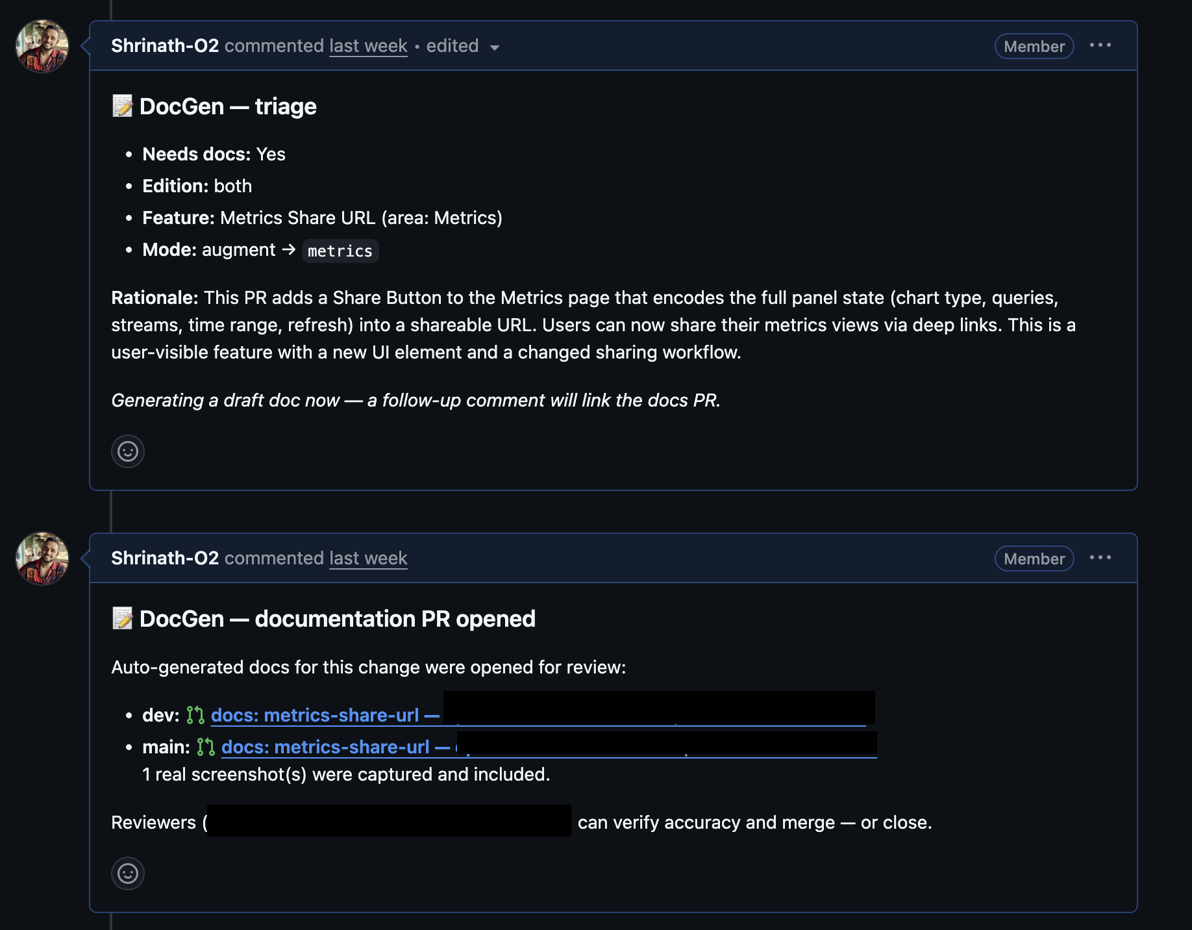The image size is (1192, 930).
Task: Add emoji reaction to documentation PR comment
Action: point(128,873)
